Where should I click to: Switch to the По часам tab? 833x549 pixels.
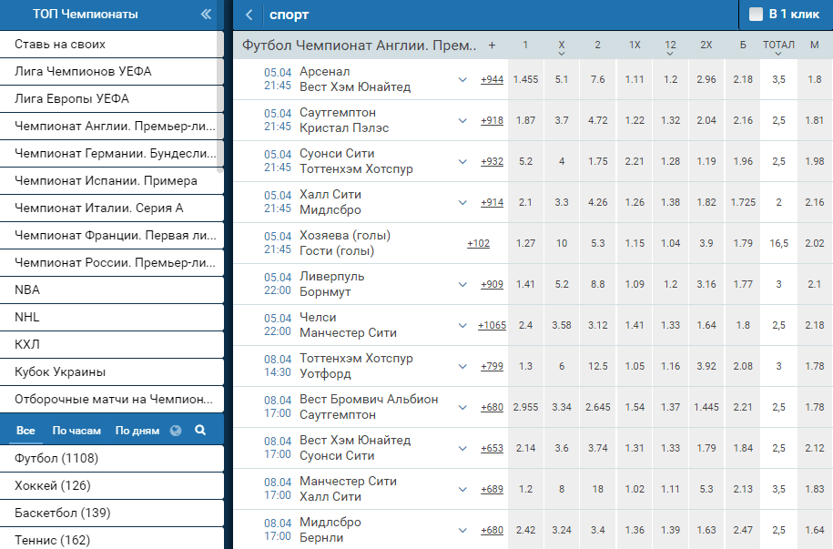coord(75,431)
